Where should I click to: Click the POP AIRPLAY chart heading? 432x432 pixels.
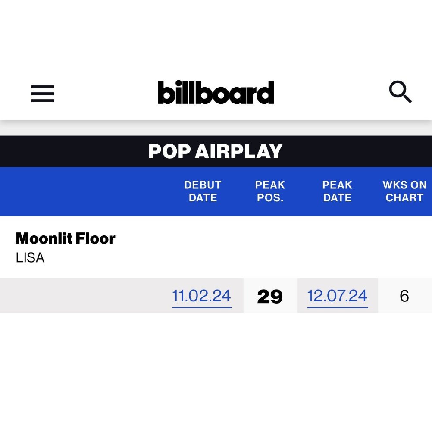pyautogui.click(x=216, y=151)
